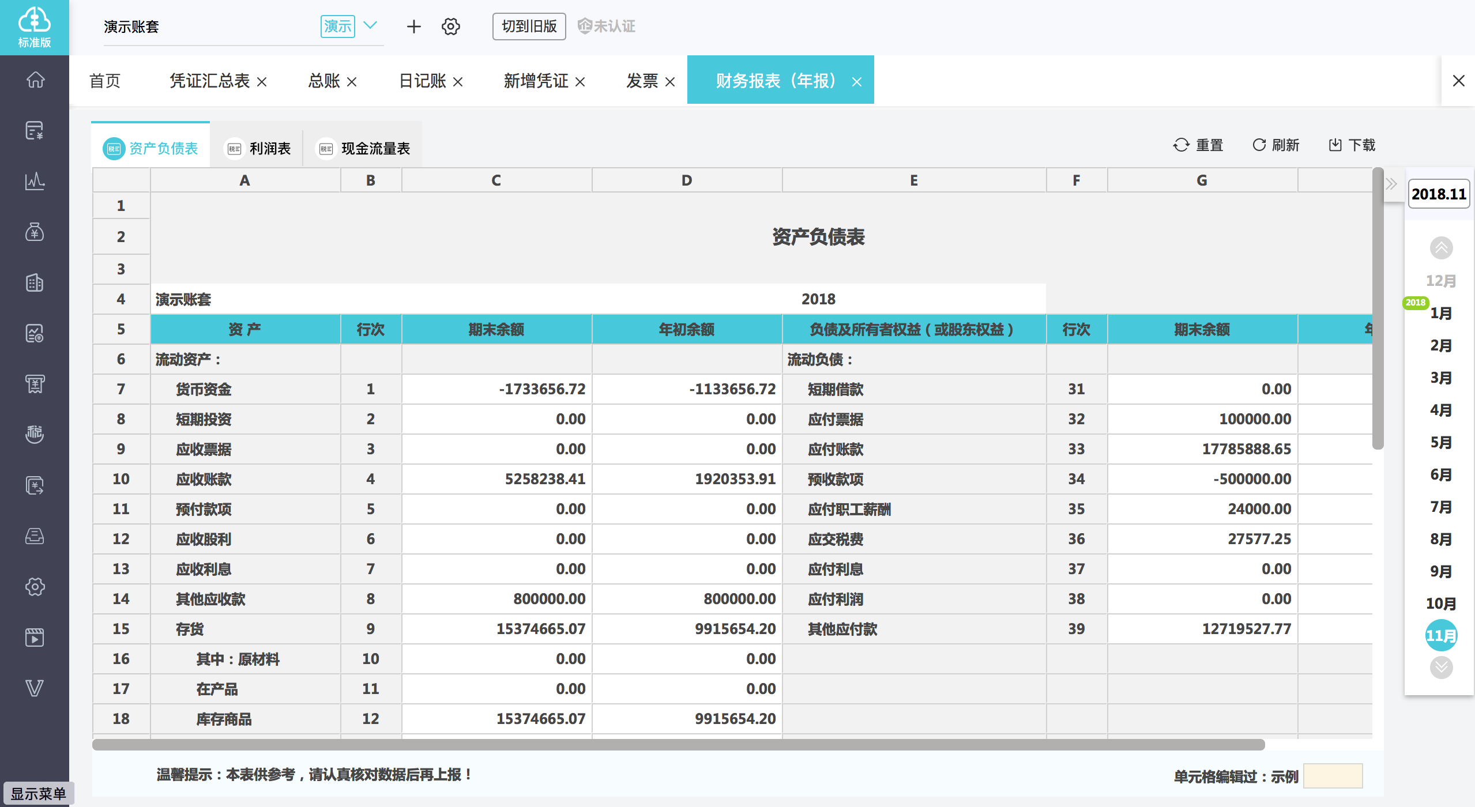Open the report chart sidebar icon
This screenshot has width=1475, height=807.
click(35, 333)
